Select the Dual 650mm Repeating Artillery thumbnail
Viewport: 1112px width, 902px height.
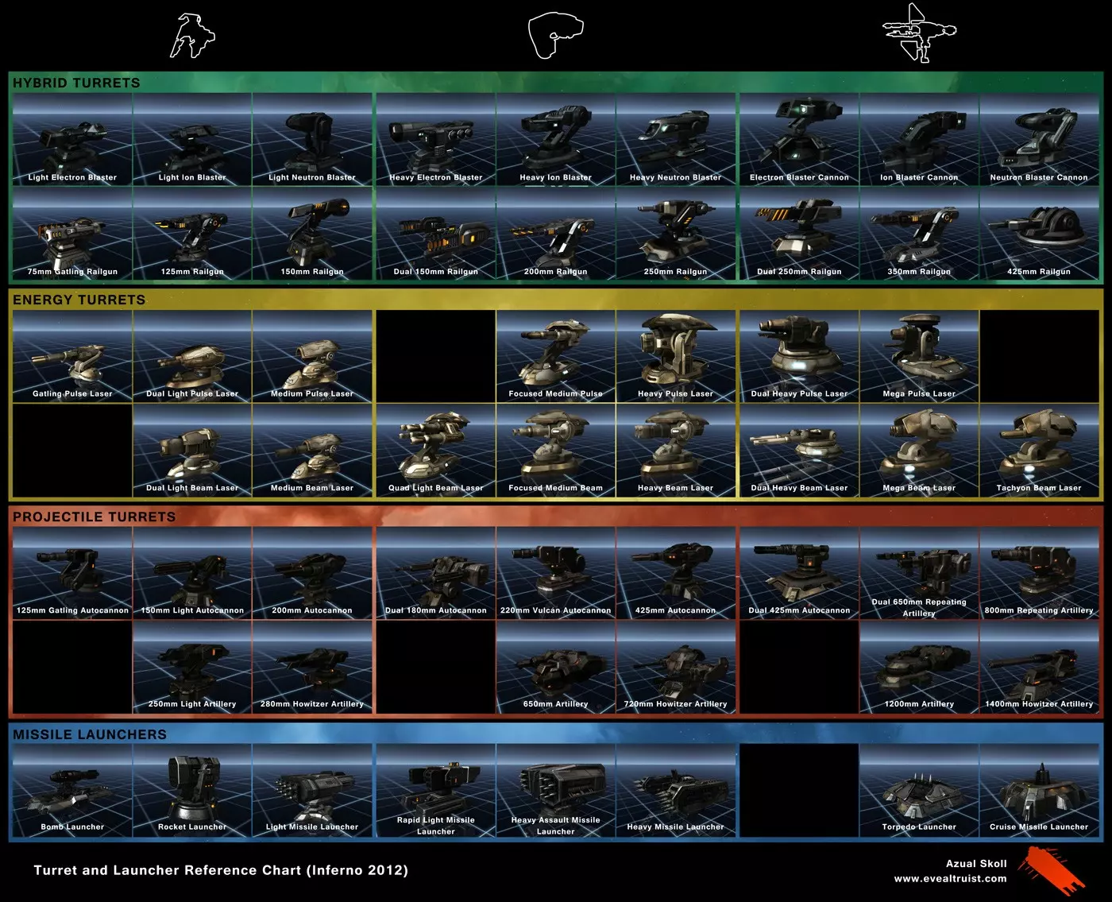(919, 573)
